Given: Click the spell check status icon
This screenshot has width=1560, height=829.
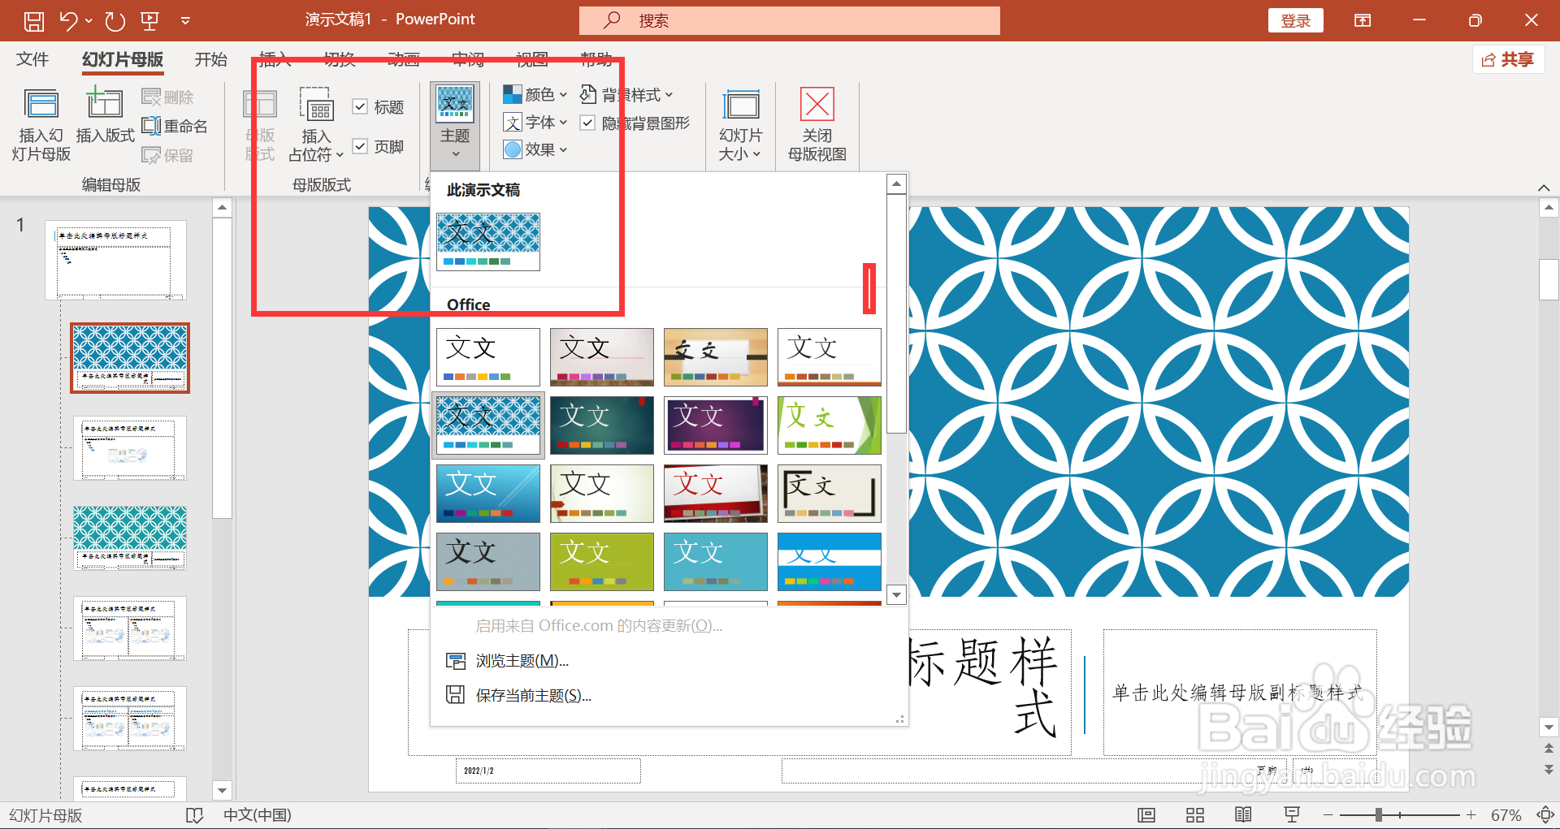Looking at the screenshot, I should click(194, 815).
